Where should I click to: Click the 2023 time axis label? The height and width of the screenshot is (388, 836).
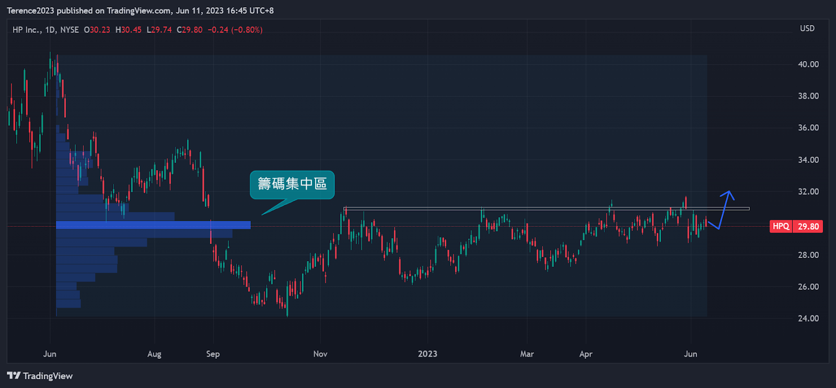[427, 354]
